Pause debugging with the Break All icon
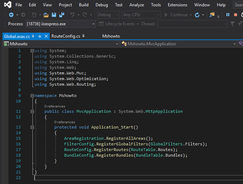243x184 pixels. [228, 15]
